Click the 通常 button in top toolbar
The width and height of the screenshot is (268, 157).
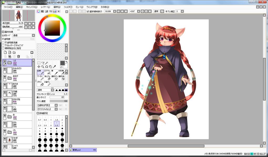(156, 12)
